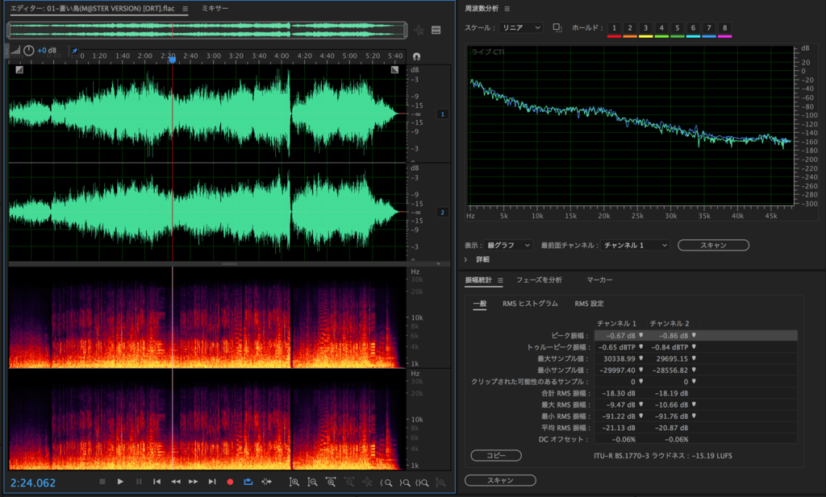
Task: Open the 表示 線グラフ dropdown
Action: 508,245
